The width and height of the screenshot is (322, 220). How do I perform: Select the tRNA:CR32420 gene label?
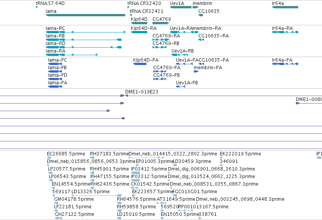(144, 3)
